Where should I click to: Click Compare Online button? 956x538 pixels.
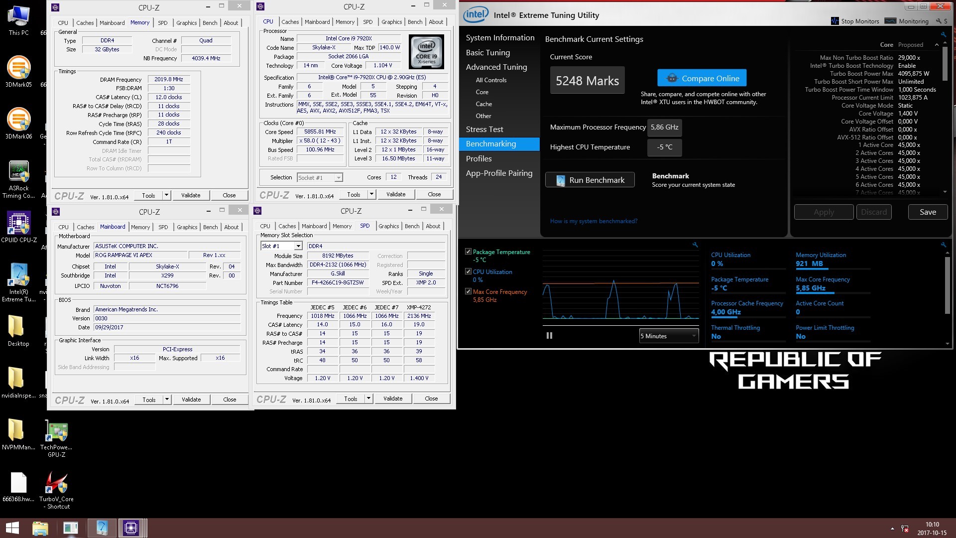pos(702,78)
